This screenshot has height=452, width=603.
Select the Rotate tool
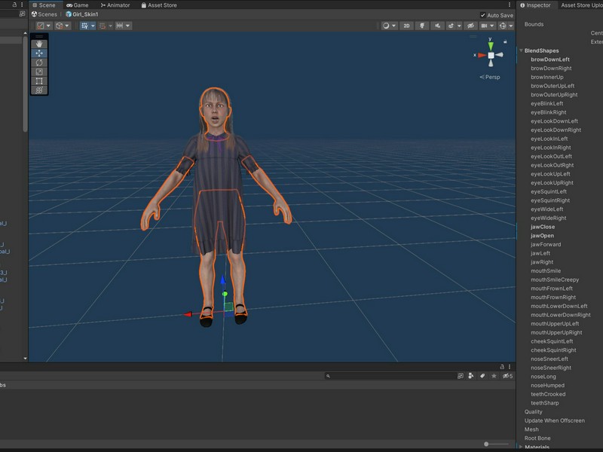(39, 63)
